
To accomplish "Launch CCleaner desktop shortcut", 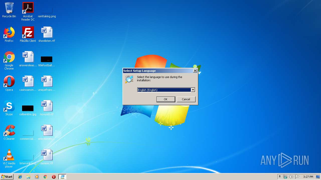I will pos(9,132).
